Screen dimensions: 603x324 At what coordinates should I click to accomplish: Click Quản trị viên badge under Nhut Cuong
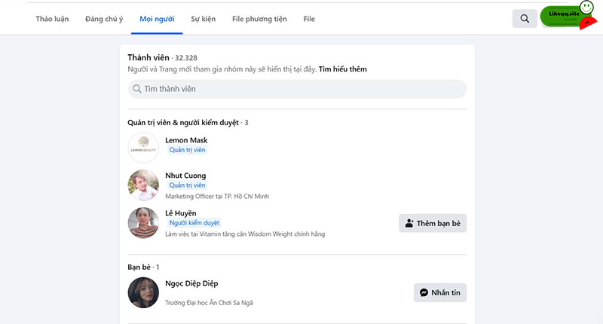[x=187, y=185]
